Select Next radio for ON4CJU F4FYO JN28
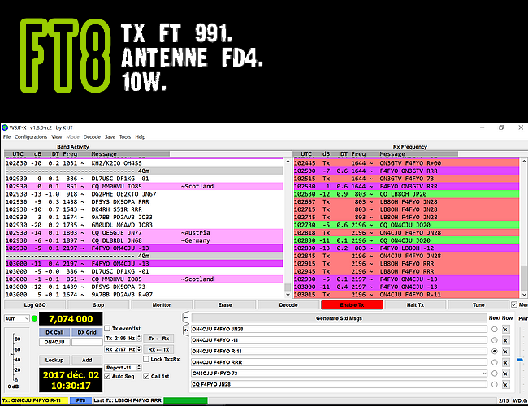 point(495,329)
